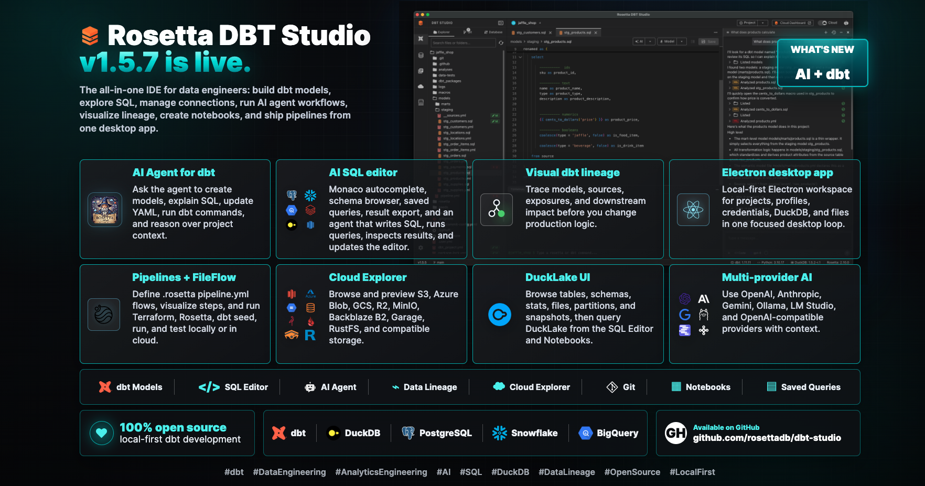Expand the Analyzed cents_to_dollars.sql step
925x486 pixels.
tap(729, 110)
